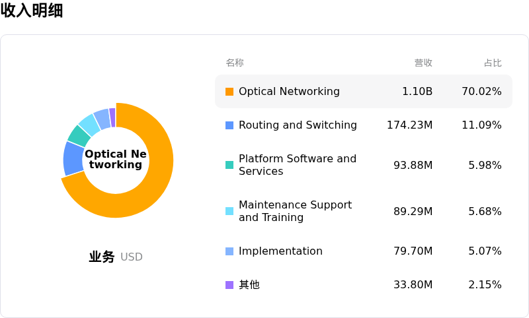Screen dimensions: 529x318
Task: Click the blue donut chart segment
Action: (73, 159)
